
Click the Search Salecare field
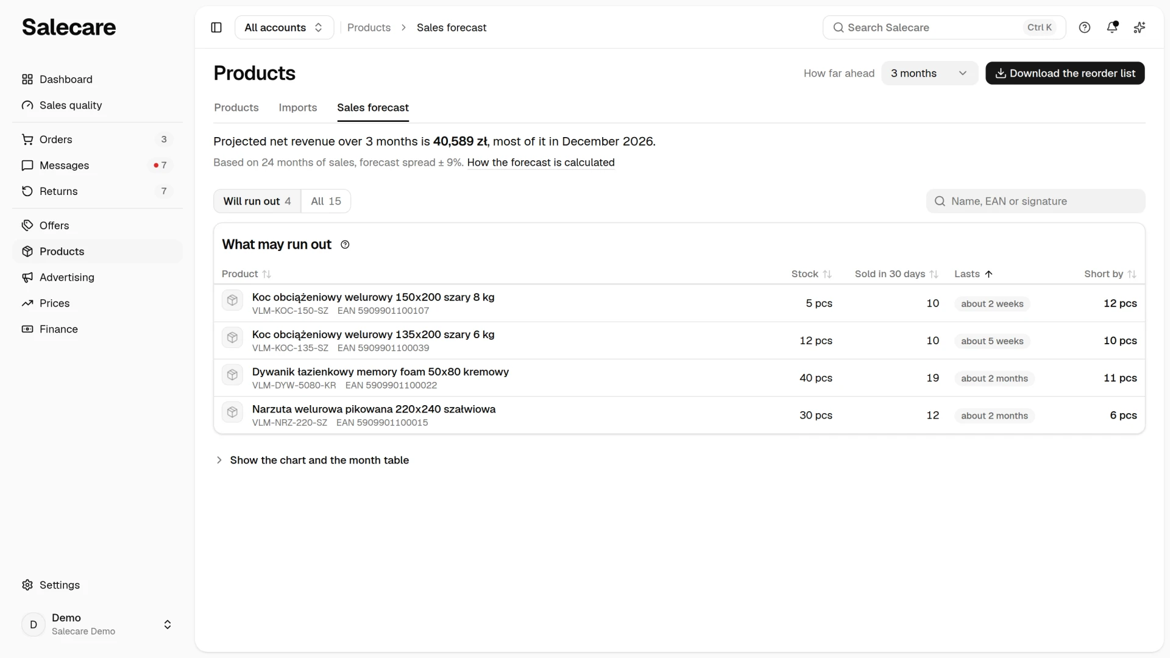point(944,27)
